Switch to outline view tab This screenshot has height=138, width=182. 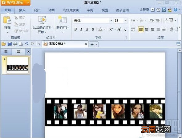(6, 51)
